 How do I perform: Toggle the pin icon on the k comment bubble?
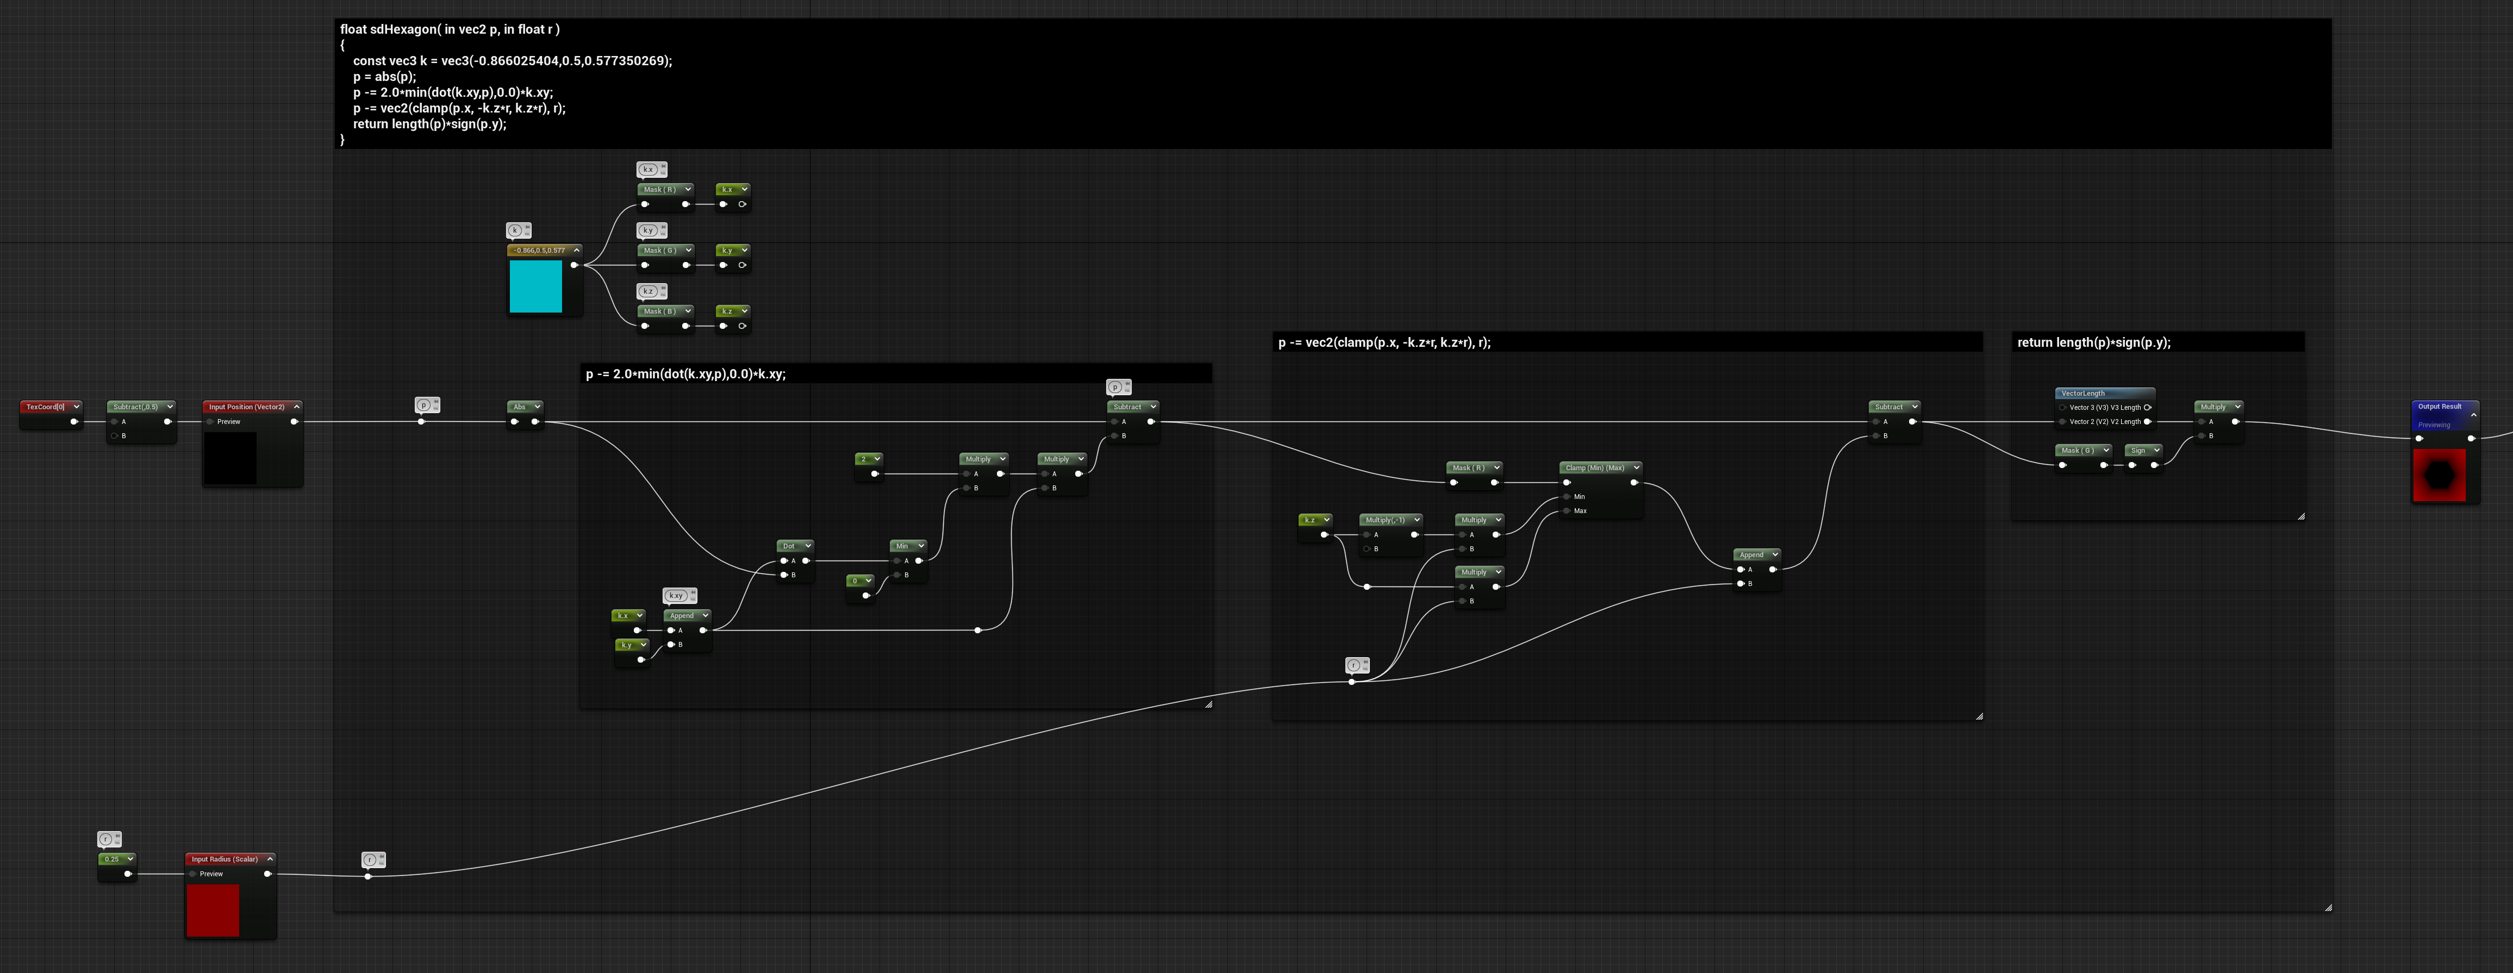point(528,227)
